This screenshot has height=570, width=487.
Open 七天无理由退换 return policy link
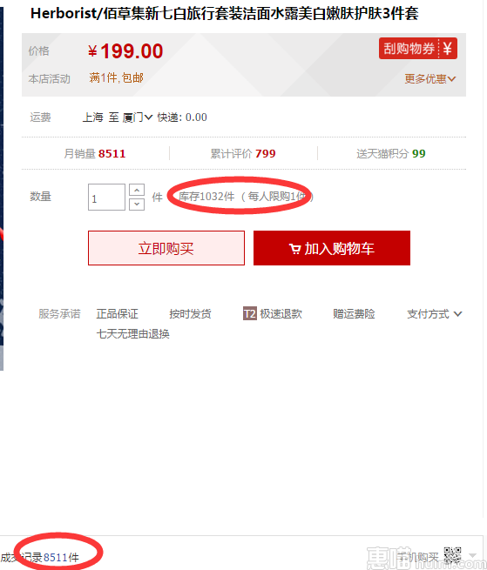point(132,333)
